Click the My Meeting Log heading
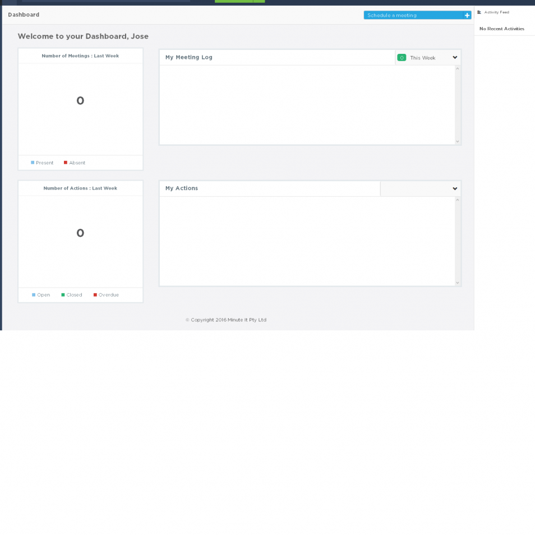Viewport: 535px width, 535px height. (x=188, y=57)
